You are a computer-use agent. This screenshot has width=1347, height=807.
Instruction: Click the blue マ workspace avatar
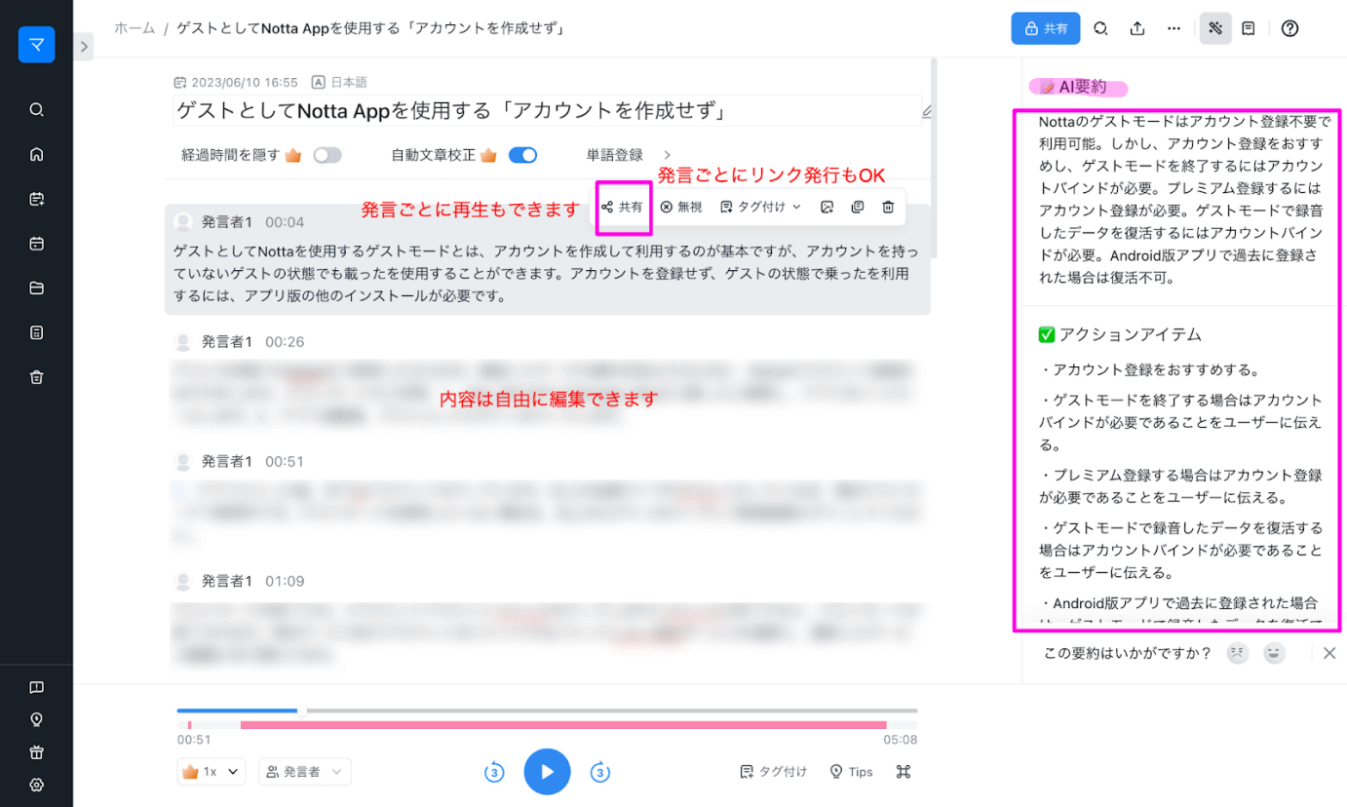coord(36,45)
